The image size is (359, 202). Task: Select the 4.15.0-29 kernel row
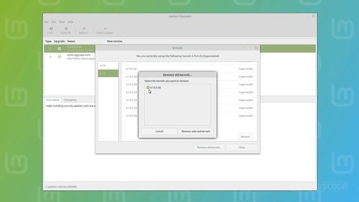[x=189, y=84]
